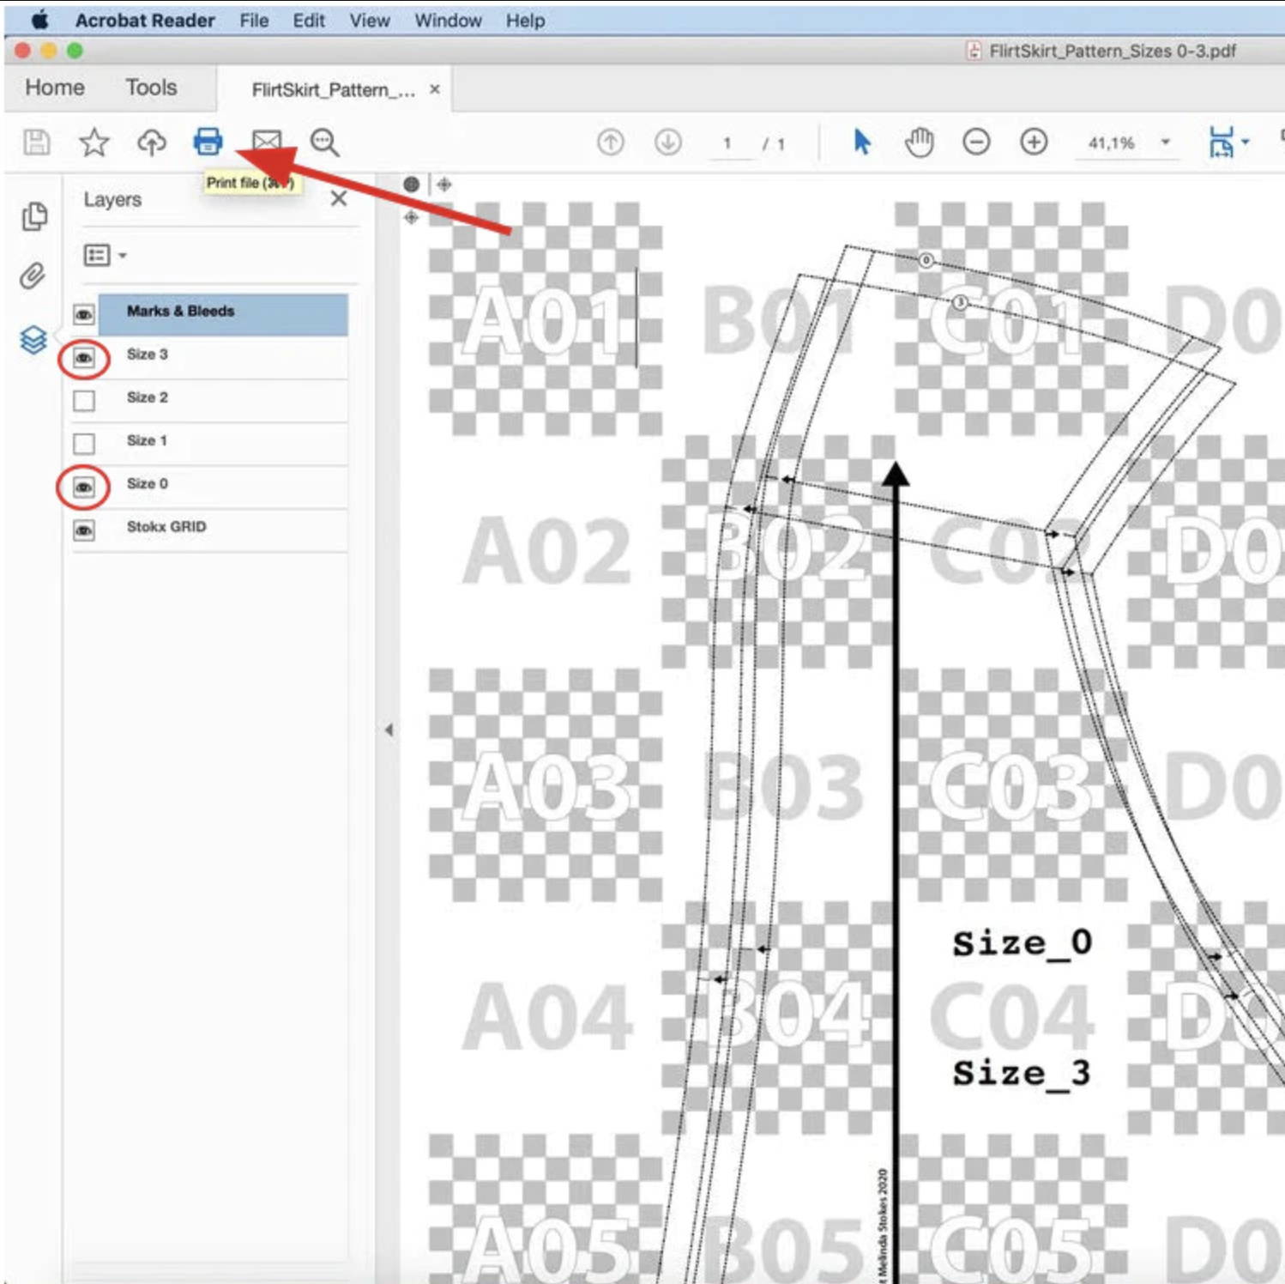Open zoom level dropdown arrow
Image resolution: width=1285 pixels, height=1284 pixels.
point(1165,142)
